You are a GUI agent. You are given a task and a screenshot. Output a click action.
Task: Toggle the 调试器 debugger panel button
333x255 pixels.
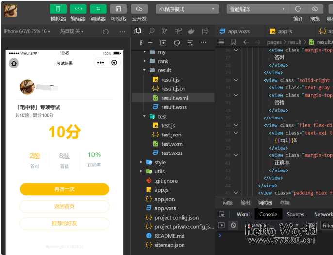point(98,9)
